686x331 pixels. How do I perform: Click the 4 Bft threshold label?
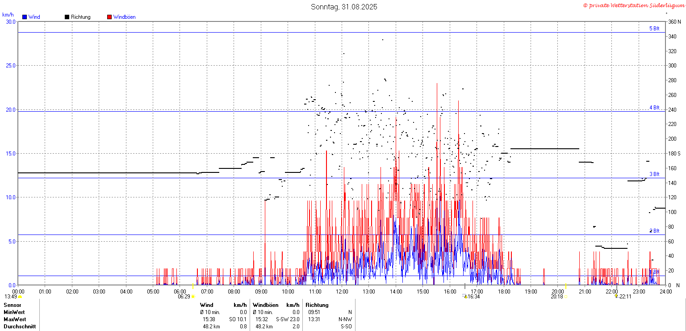click(654, 108)
